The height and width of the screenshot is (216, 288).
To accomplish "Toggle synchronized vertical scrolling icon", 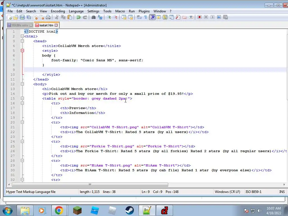I will (x=124, y=17).
